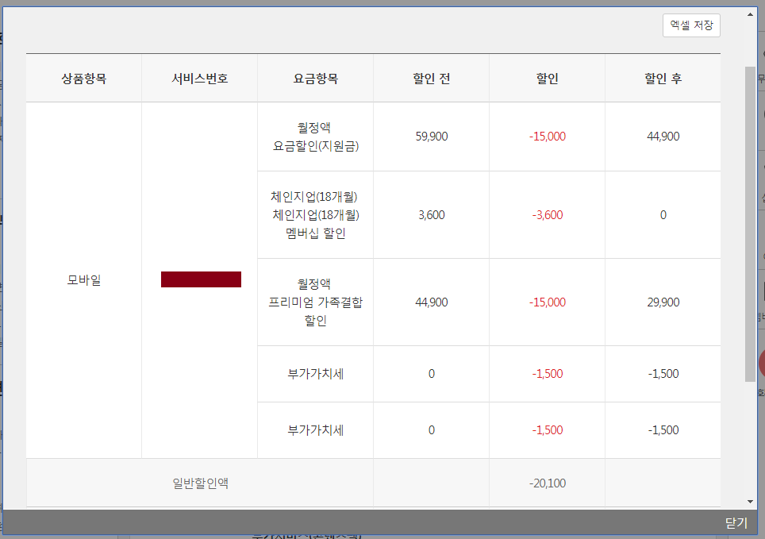Close the dialog with 닫기
Viewport: 765px width, 539px height.
[736, 522]
